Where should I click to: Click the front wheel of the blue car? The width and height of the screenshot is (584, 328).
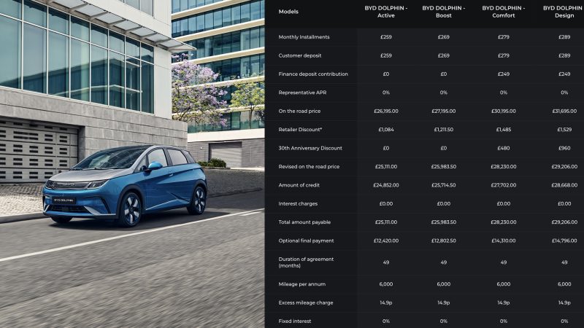(131, 208)
